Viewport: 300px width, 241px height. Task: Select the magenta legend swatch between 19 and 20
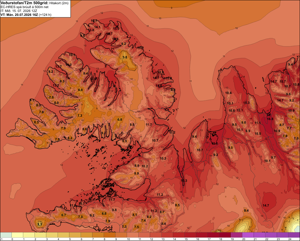236,235
